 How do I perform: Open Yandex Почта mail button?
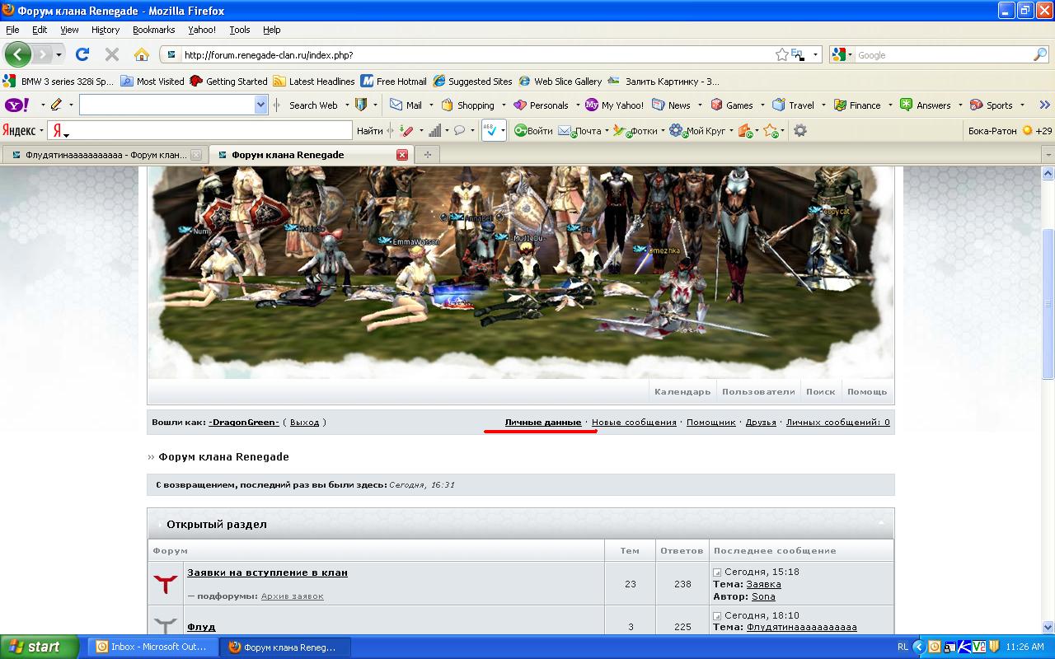[579, 130]
